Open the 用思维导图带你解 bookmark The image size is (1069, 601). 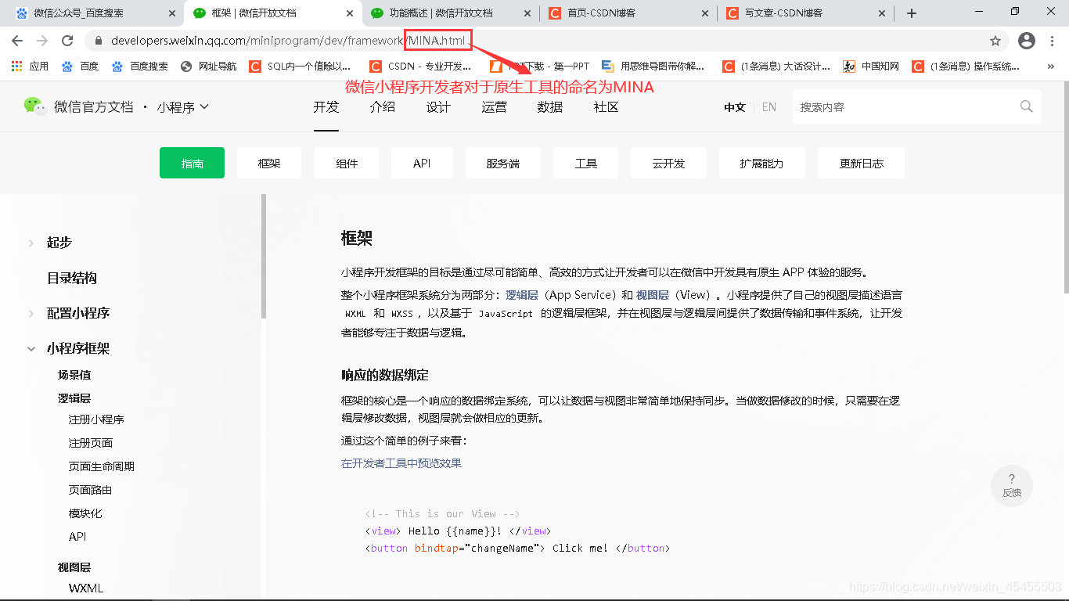[x=653, y=67]
